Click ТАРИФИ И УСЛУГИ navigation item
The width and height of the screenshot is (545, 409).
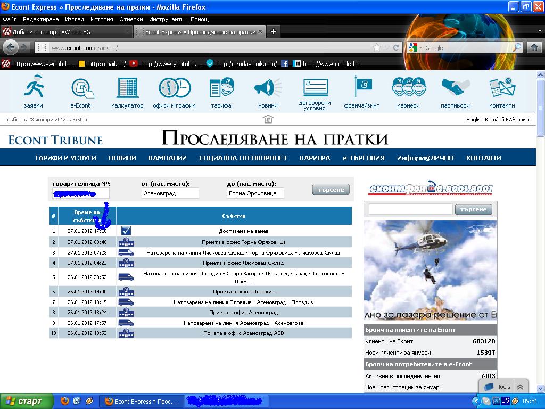click(65, 158)
